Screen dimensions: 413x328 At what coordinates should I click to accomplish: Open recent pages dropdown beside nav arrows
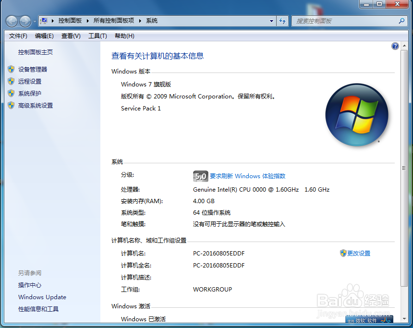click(35, 22)
